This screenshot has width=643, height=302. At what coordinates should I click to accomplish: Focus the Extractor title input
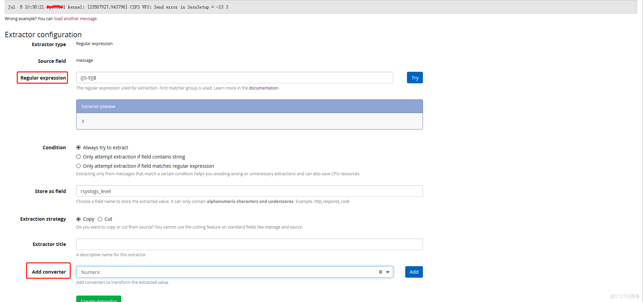249,244
